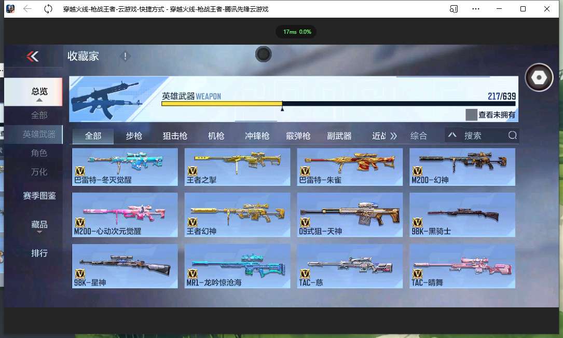The height and width of the screenshot is (338, 563).
Task: Switch to the 副武器 tab
Action: point(339,136)
